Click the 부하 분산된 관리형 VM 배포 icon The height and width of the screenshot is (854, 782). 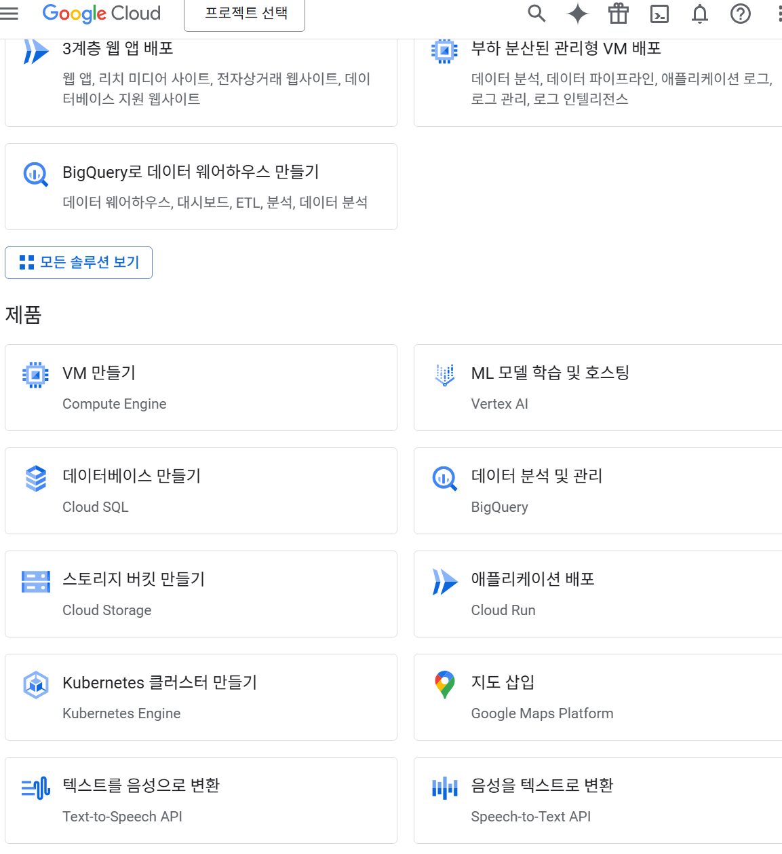click(444, 51)
